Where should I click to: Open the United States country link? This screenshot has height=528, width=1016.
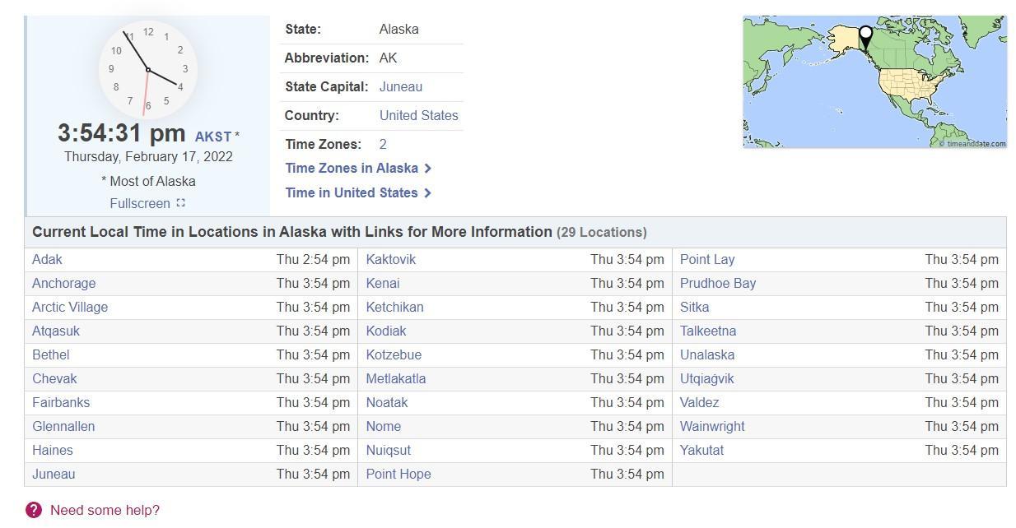tap(418, 116)
